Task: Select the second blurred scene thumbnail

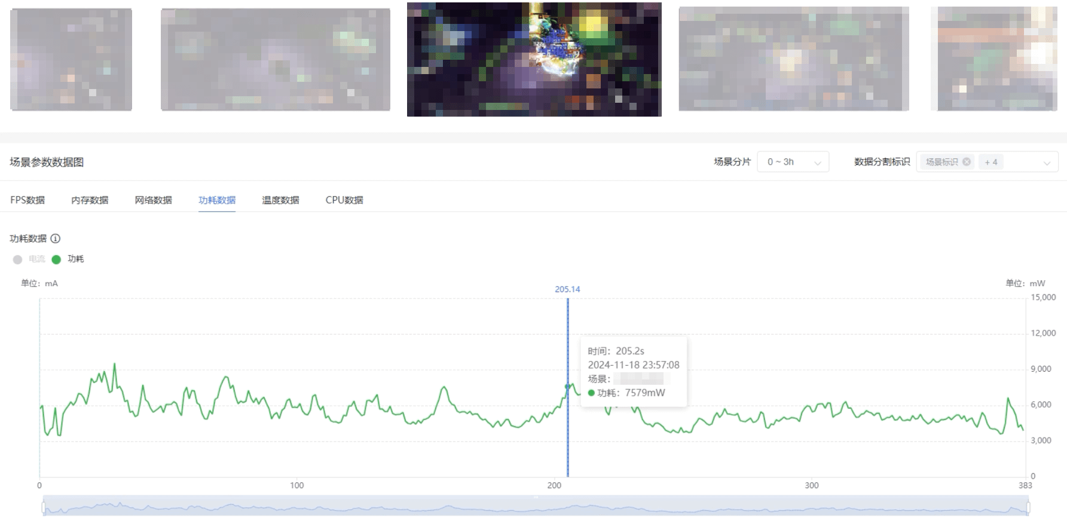Action: click(x=276, y=59)
